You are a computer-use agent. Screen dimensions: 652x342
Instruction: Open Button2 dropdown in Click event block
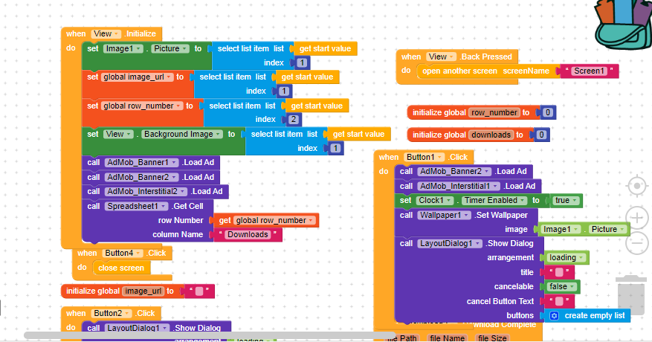(112, 313)
